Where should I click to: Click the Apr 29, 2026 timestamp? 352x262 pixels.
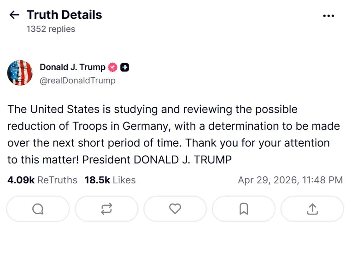click(290, 180)
